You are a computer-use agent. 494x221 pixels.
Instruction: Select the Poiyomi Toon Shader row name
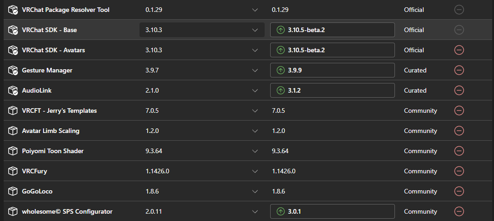click(x=53, y=151)
